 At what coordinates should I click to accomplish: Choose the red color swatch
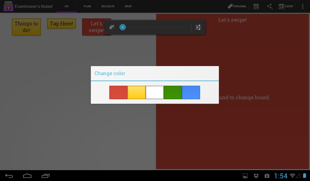coord(118,92)
